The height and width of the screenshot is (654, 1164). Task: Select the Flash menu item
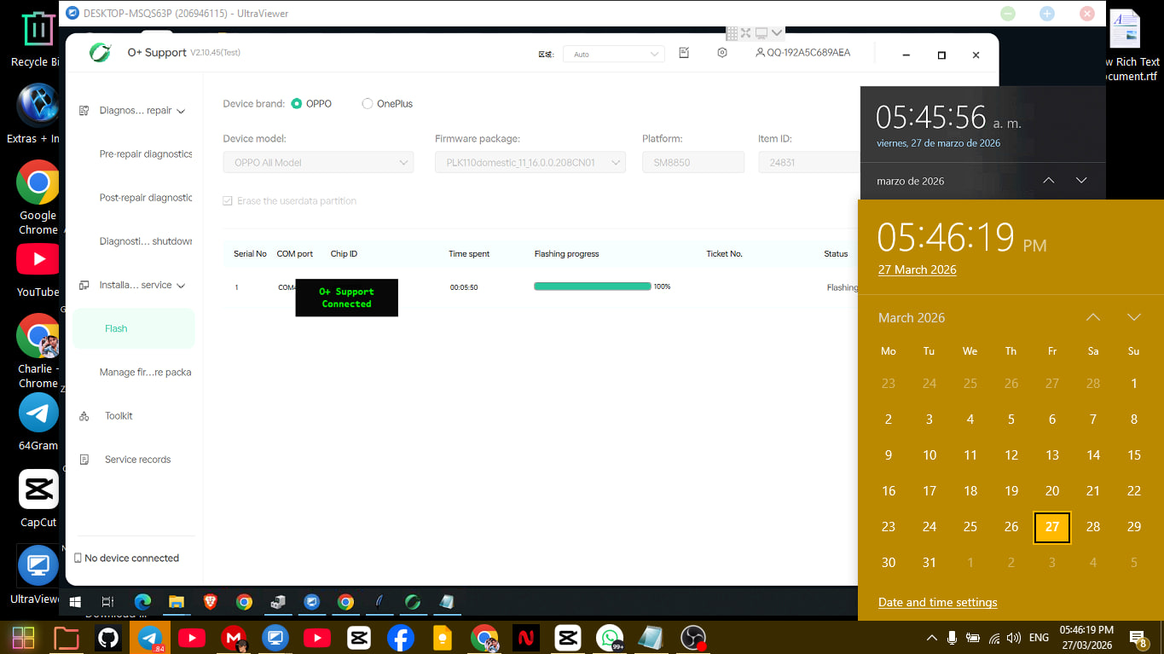[134, 328]
